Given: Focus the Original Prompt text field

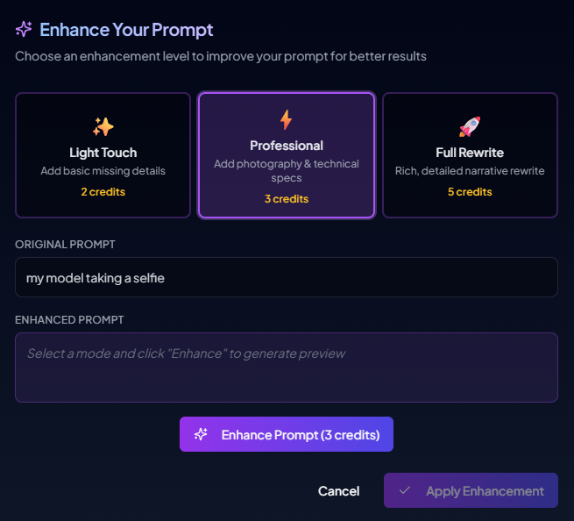Looking at the screenshot, I should click(287, 278).
